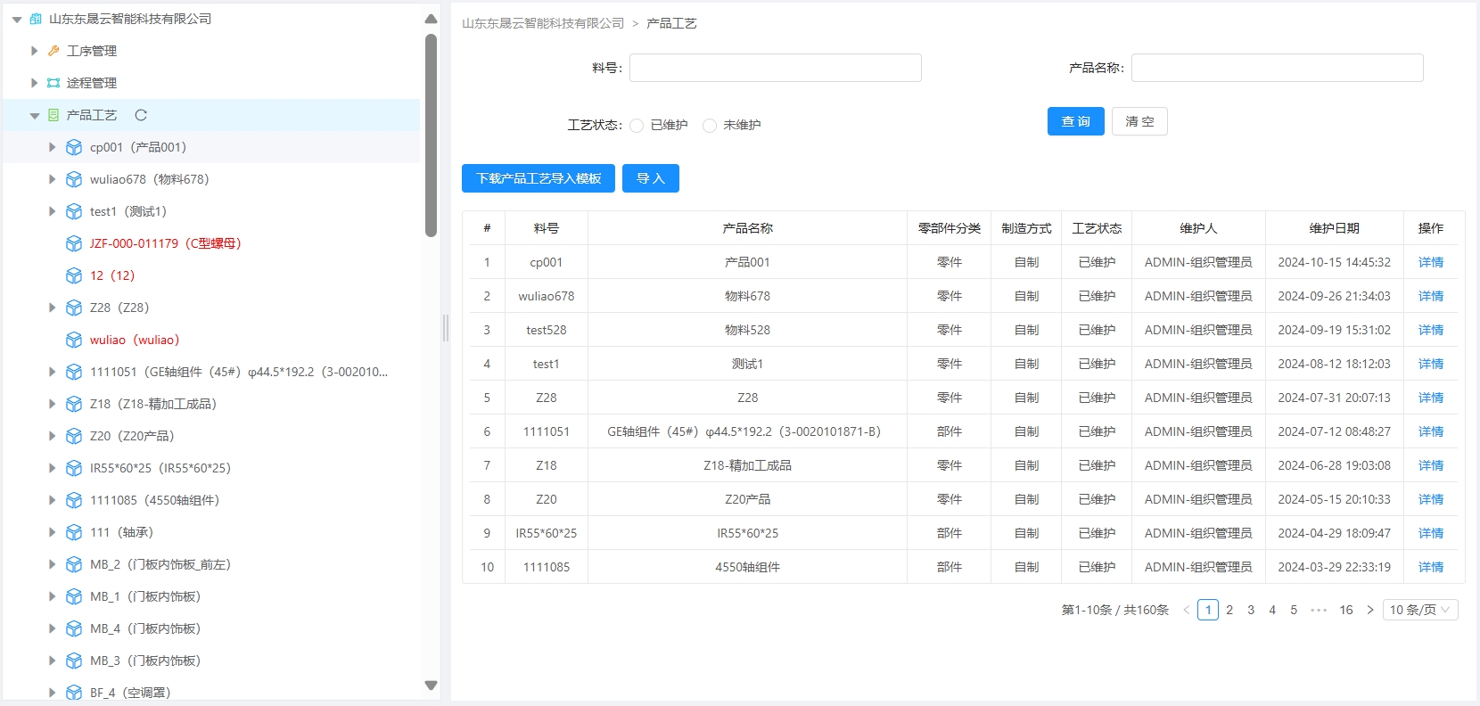Click the pagination ellipsis to jump pages
The width and height of the screenshot is (1480, 706).
pyautogui.click(x=1319, y=610)
